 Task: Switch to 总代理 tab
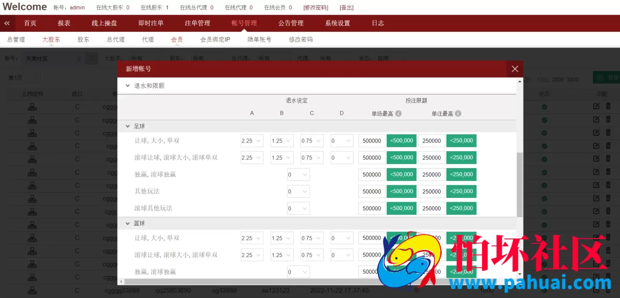click(x=116, y=39)
